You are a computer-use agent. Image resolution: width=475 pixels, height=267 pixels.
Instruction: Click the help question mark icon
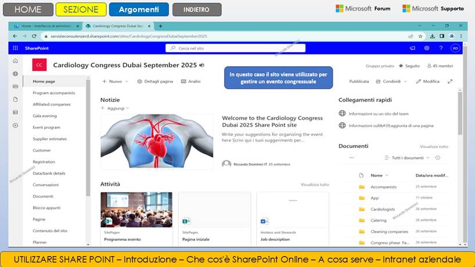tap(441, 48)
